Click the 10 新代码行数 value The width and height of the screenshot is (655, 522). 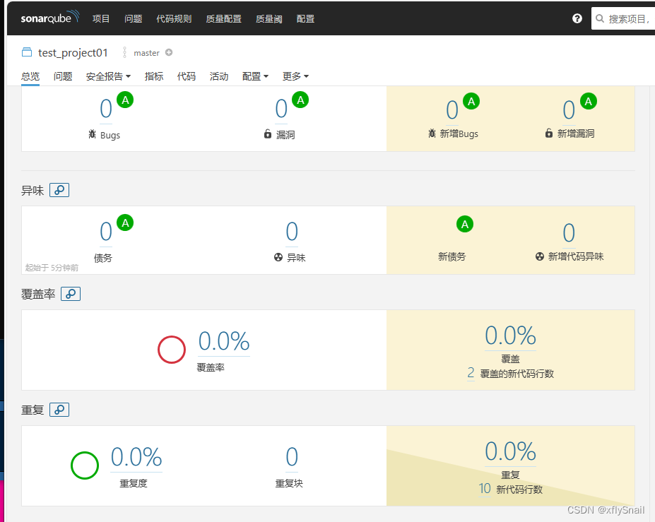coord(485,489)
